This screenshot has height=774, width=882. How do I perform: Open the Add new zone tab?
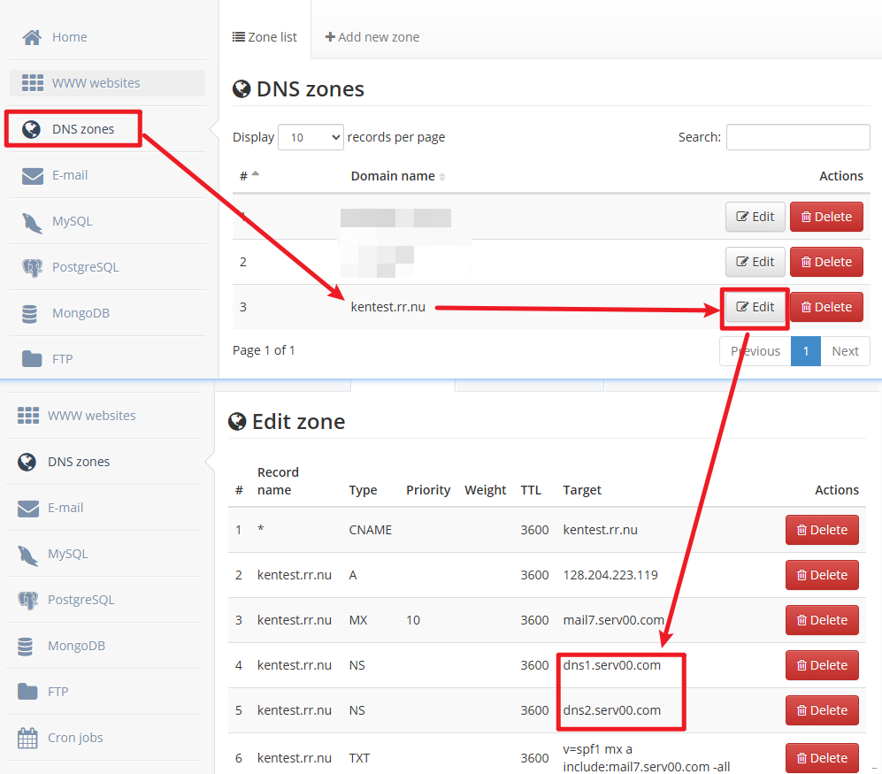tap(372, 37)
